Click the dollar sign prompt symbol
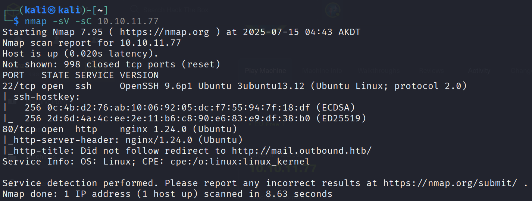Screen dimensions: 532x201 [16, 21]
